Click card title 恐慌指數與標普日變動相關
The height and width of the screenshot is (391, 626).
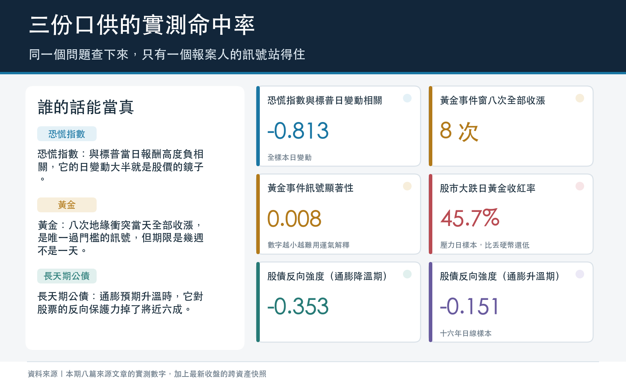tap(325, 100)
